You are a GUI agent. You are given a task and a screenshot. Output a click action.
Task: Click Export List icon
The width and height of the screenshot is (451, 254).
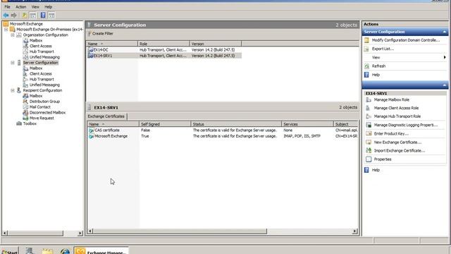click(x=366, y=49)
